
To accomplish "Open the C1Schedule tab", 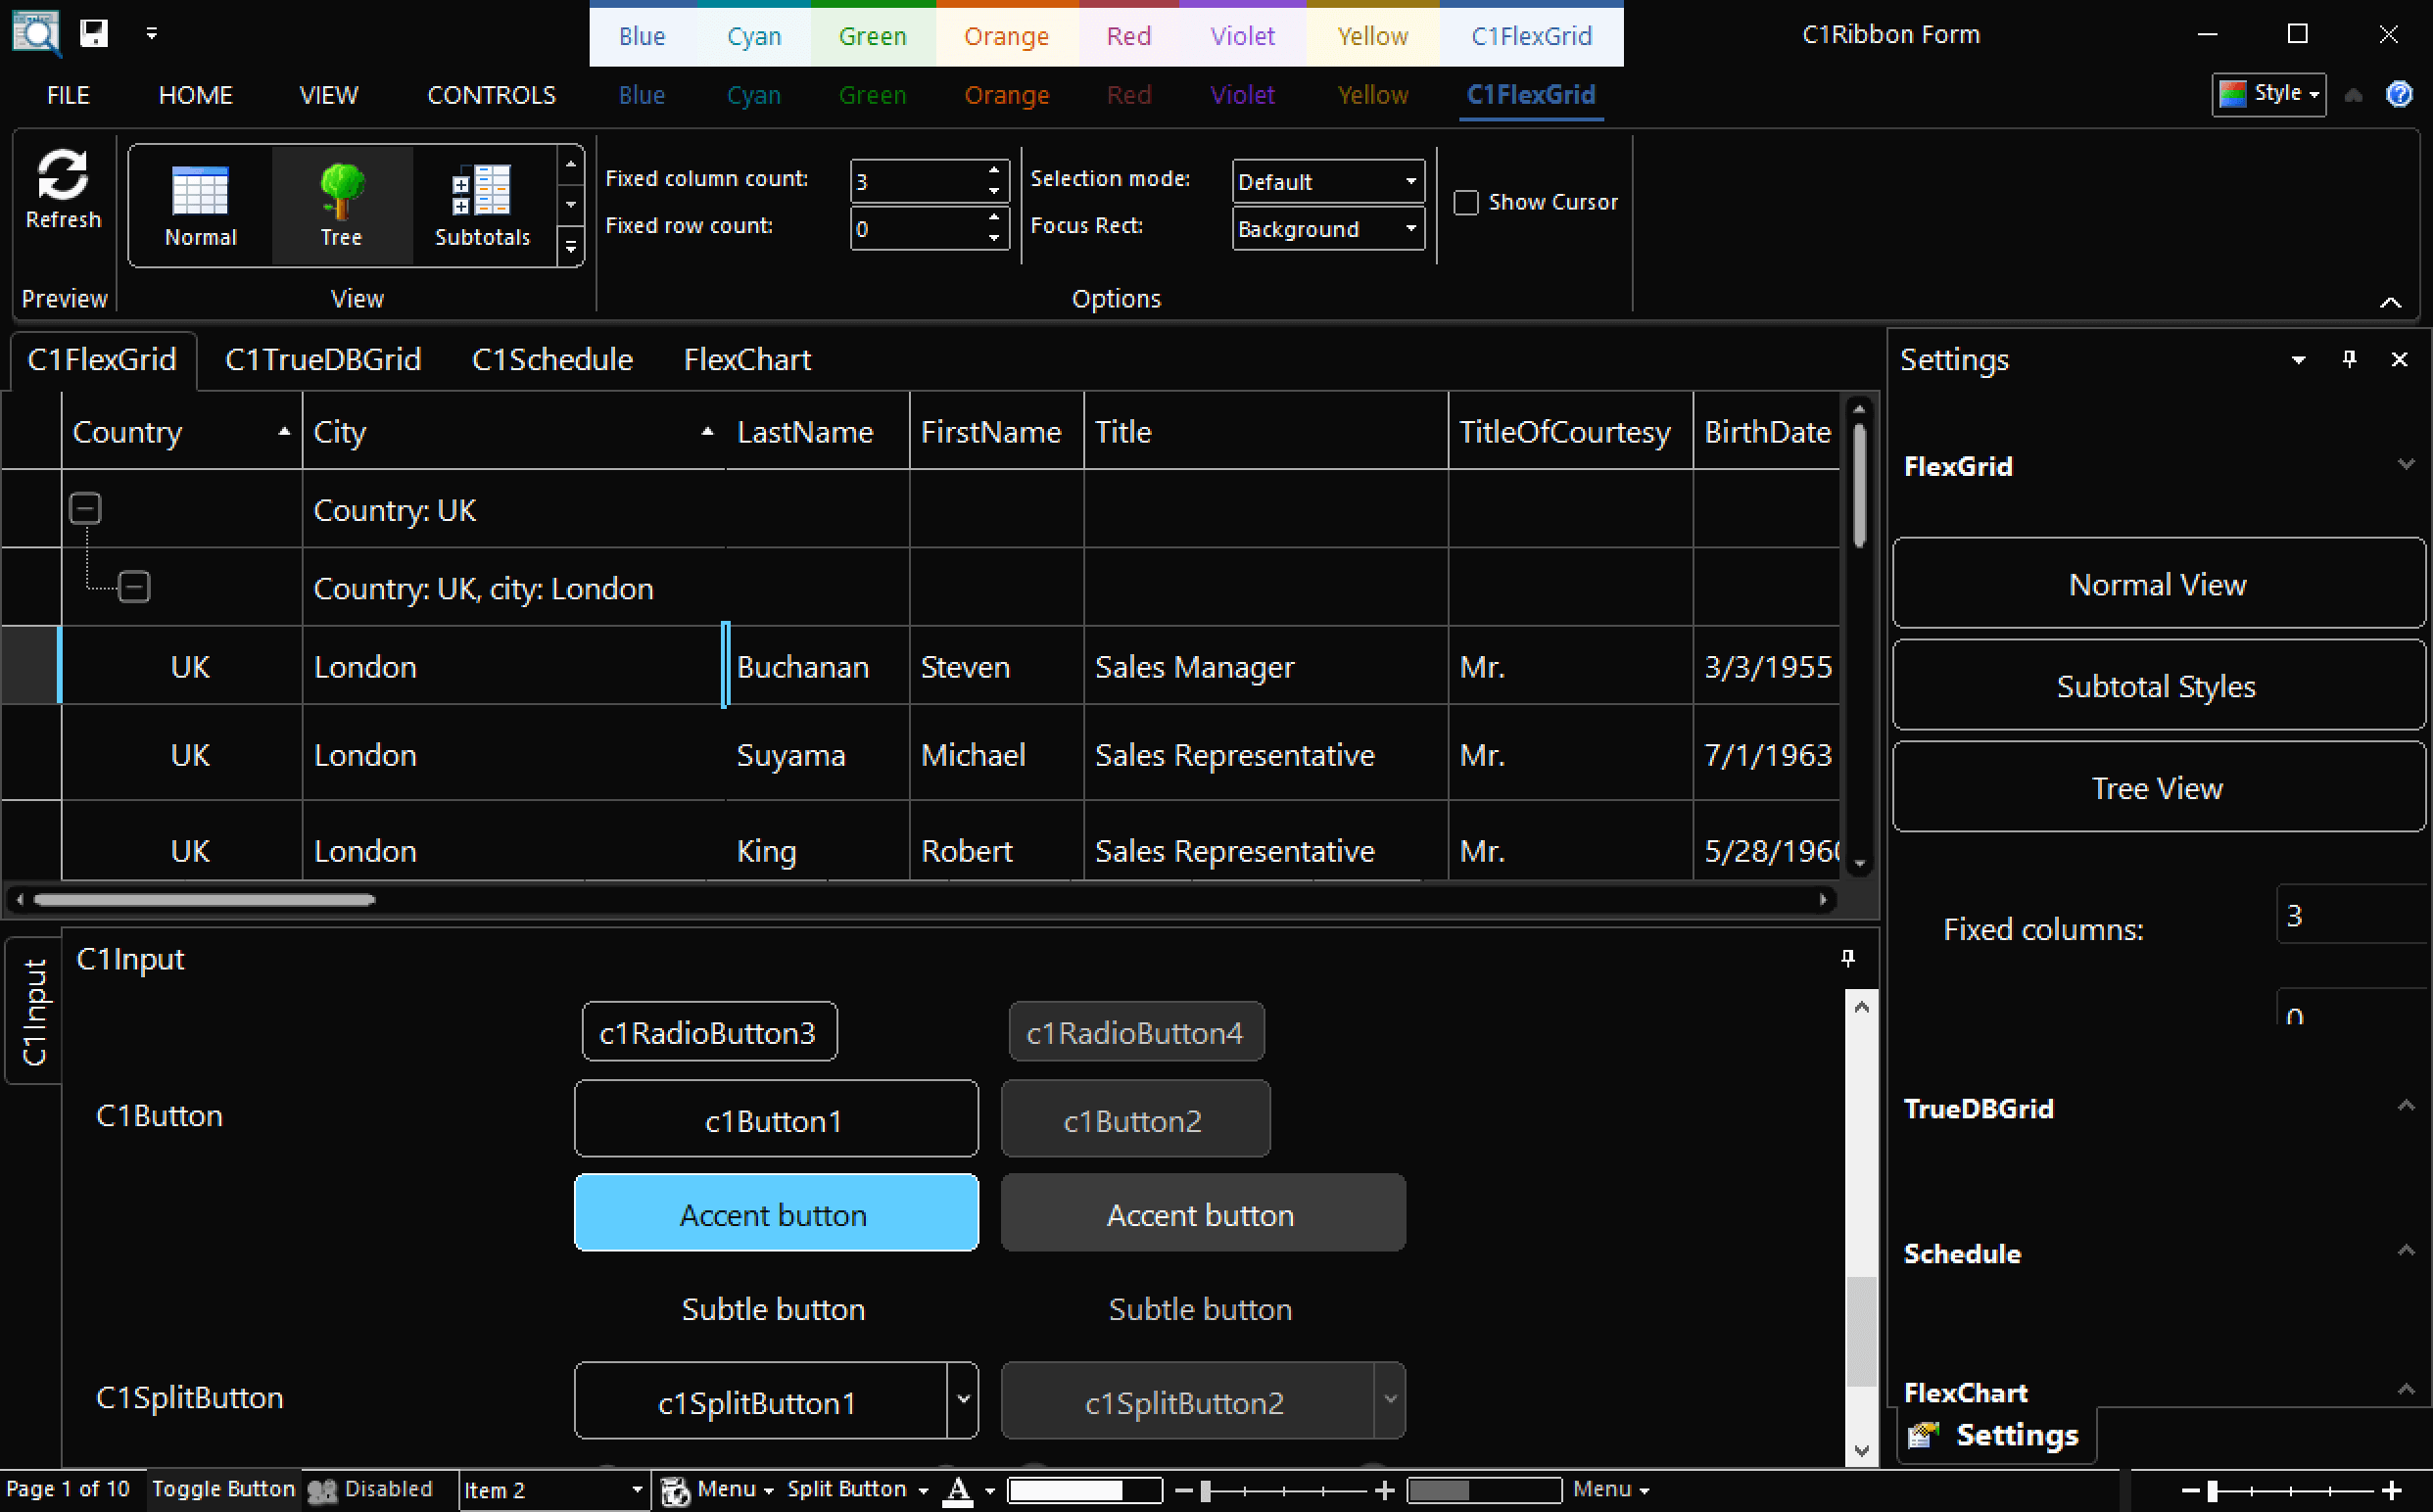I will [x=552, y=359].
